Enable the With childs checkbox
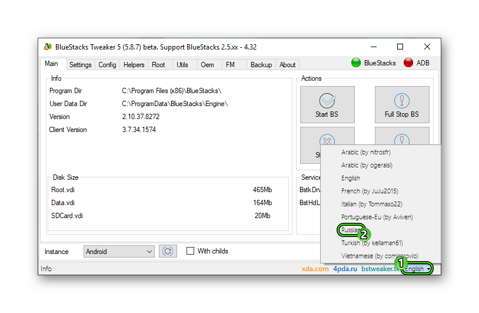479x313 pixels. pos(190,251)
